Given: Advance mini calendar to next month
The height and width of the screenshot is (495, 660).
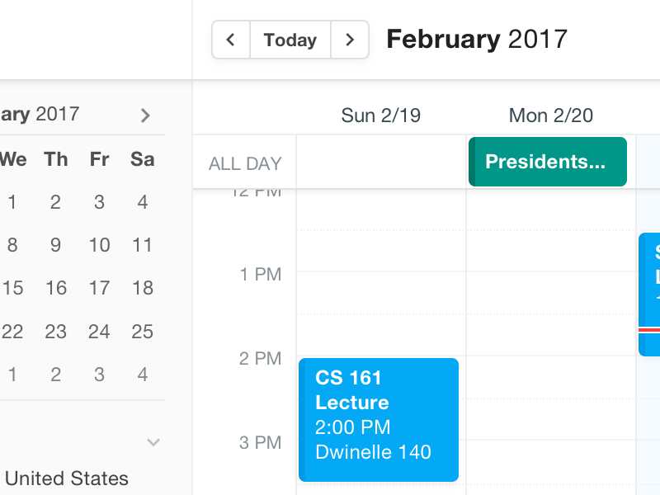Looking at the screenshot, I should click(145, 115).
